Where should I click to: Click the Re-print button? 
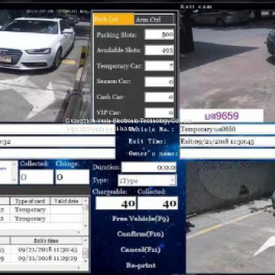(141, 265)
